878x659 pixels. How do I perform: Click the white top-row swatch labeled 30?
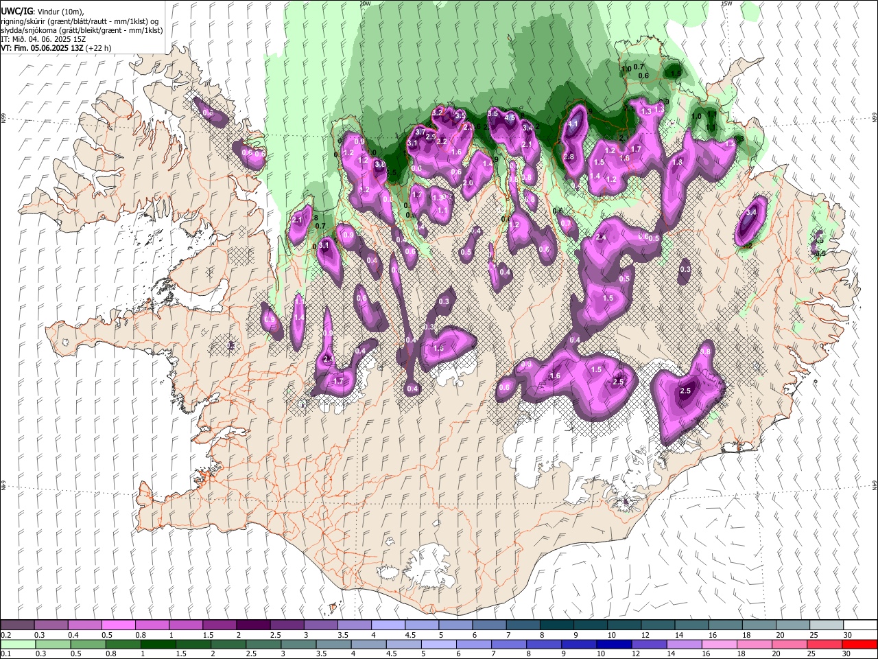point(859,625)
